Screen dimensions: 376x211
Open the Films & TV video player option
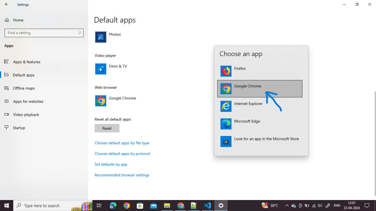111,69
